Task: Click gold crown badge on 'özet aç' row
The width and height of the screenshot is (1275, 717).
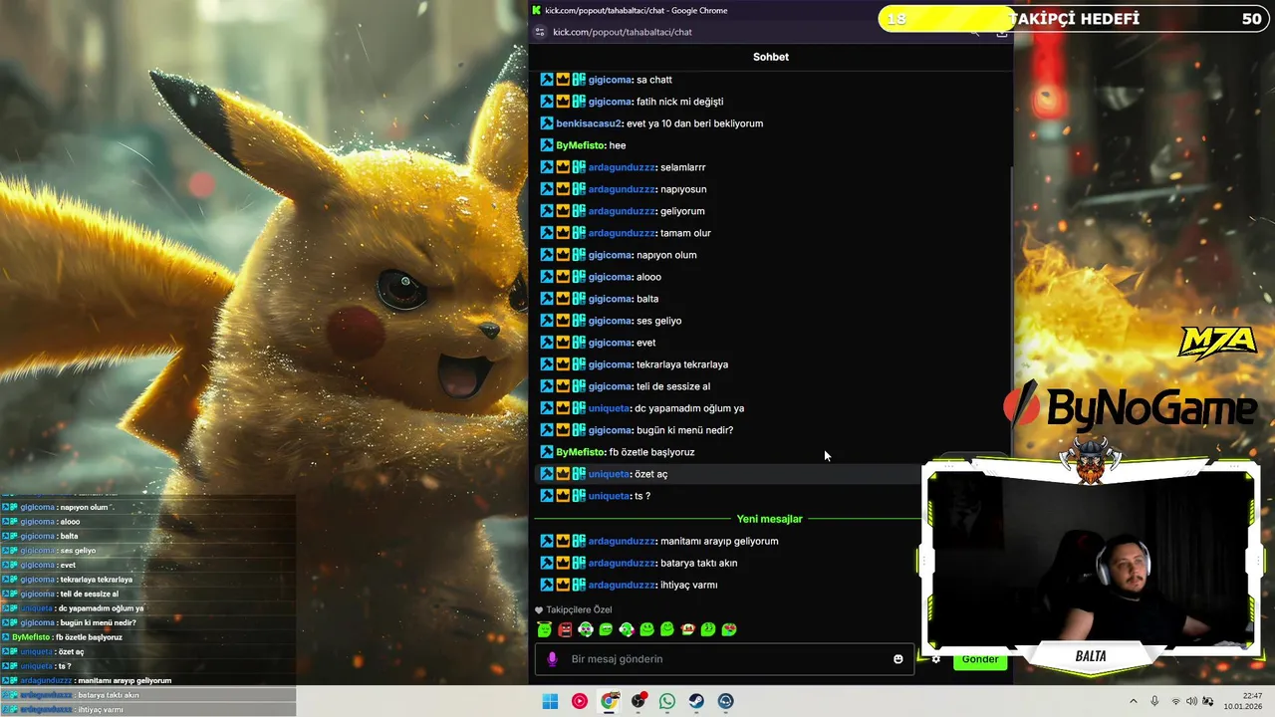Action: pos(563,474)
